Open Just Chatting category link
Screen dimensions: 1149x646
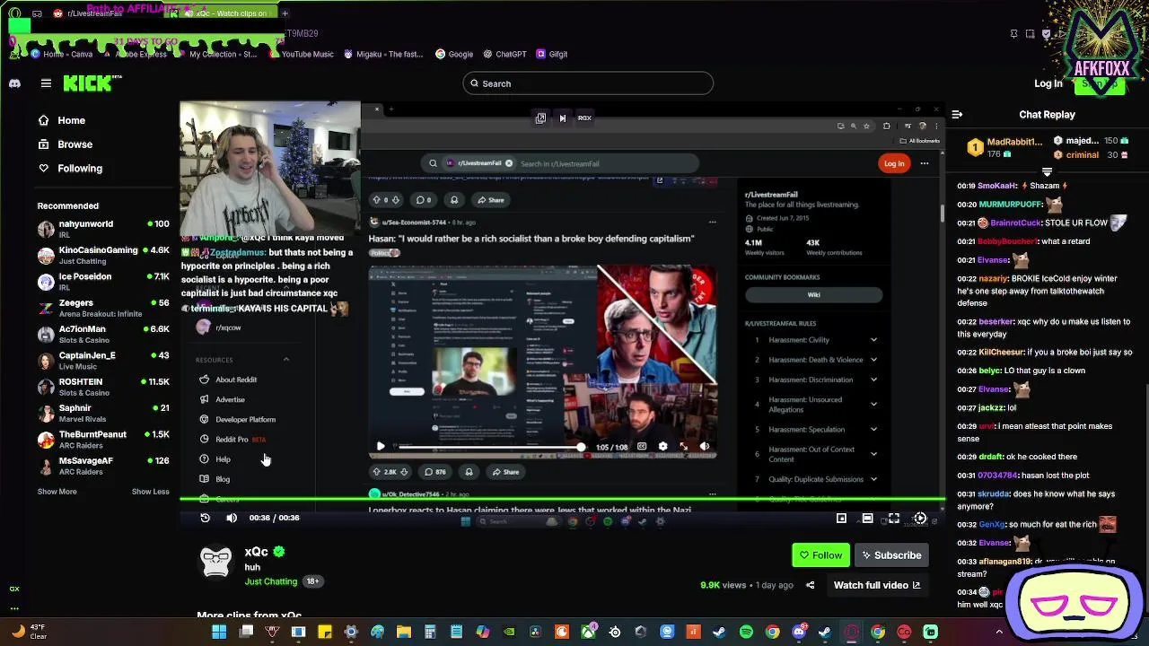(271, 581)
